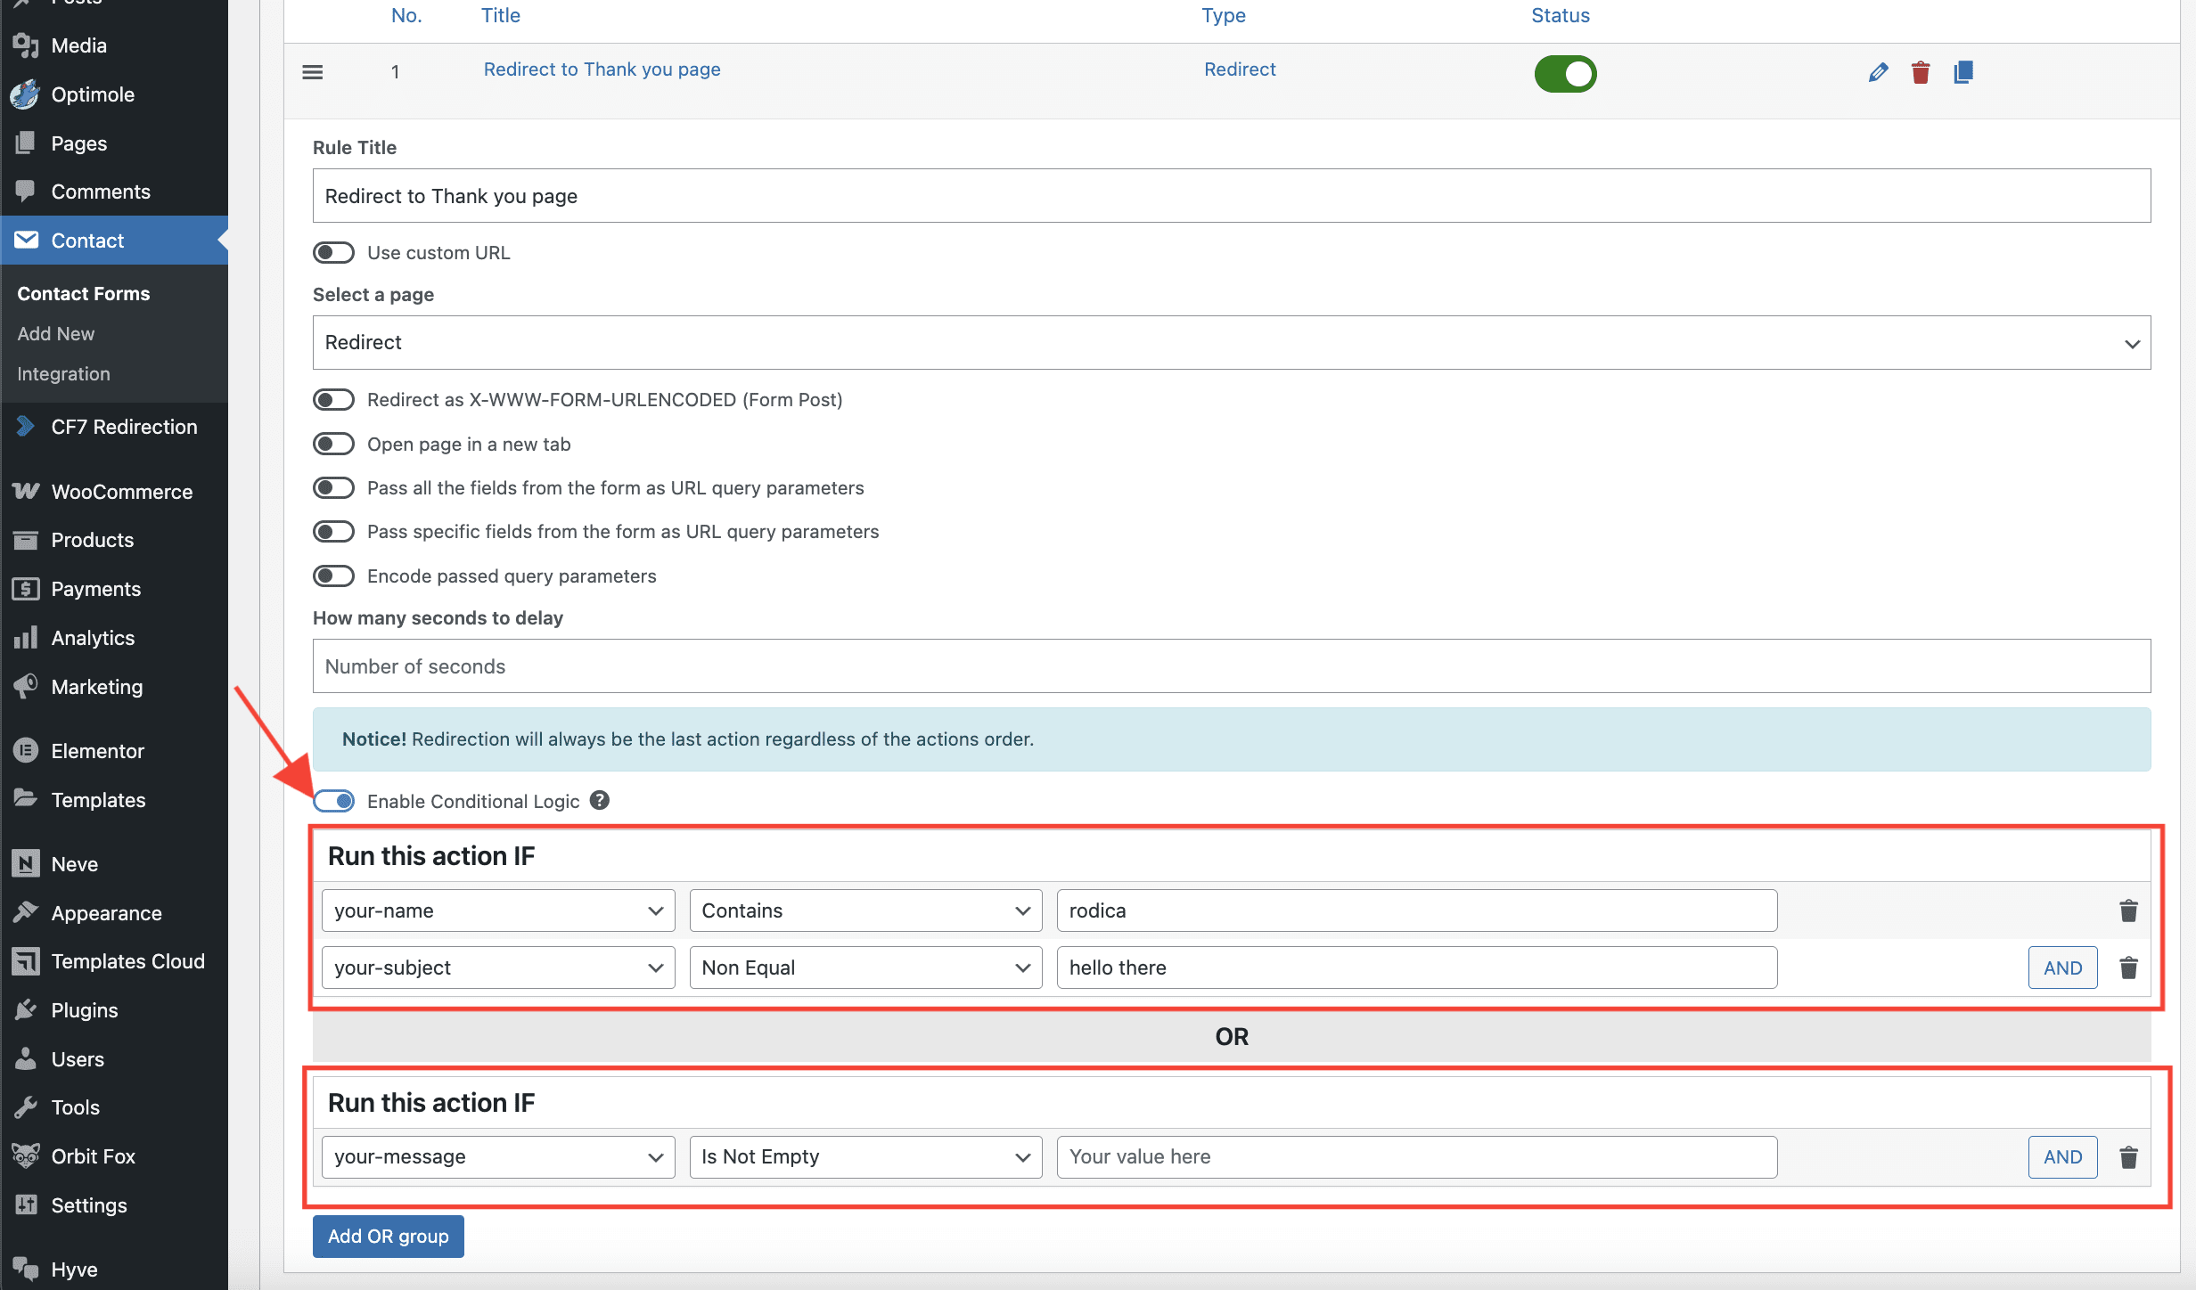Duplicate the rule using the copy icon
The width and height of the screenshot is (2196, 1290).
pyautogui.click(x=1962, y=72)
